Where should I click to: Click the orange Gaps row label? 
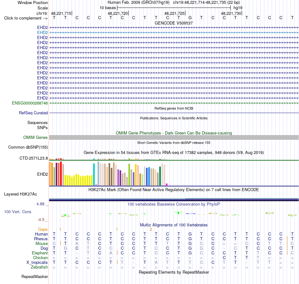click(43, 230)
